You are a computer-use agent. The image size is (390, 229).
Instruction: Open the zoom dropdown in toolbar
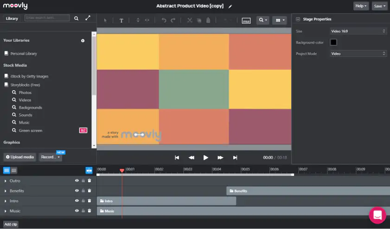point(262,20)
